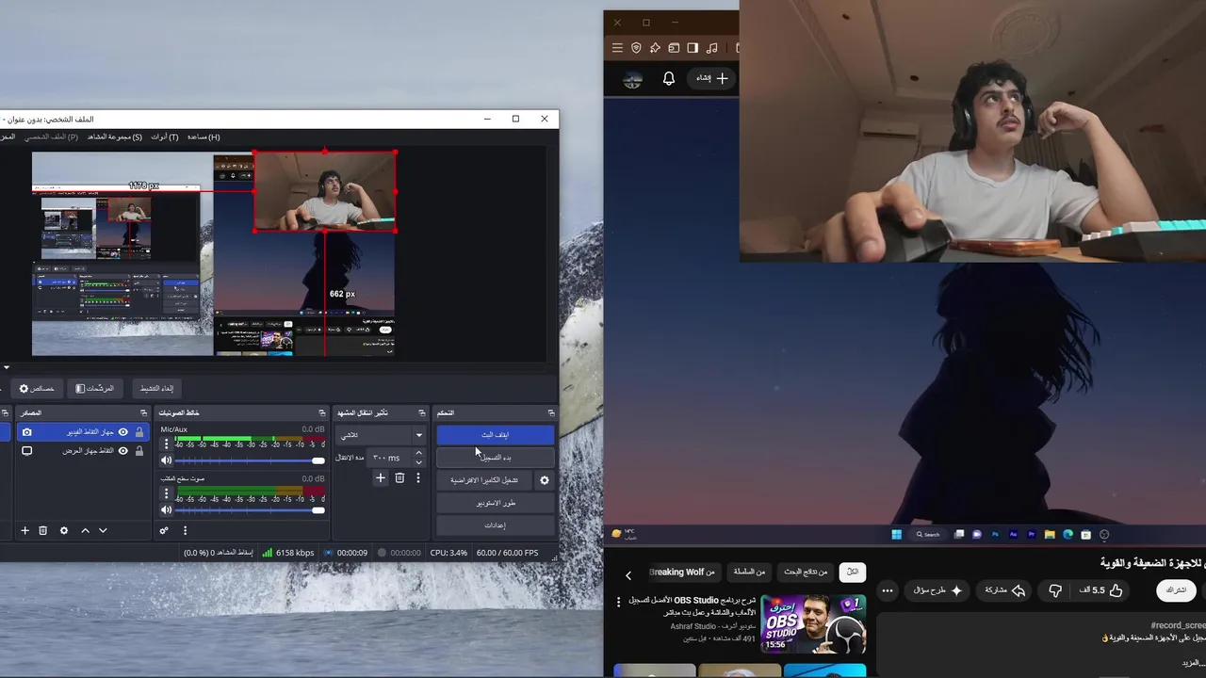
Task: Select the display capture monitor icon
Action: point(26,451)
